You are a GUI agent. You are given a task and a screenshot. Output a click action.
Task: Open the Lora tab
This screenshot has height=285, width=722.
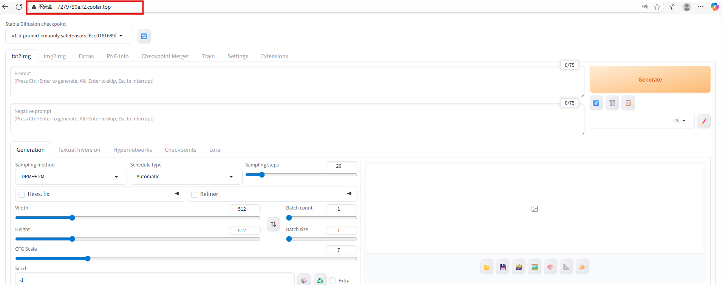215,150
